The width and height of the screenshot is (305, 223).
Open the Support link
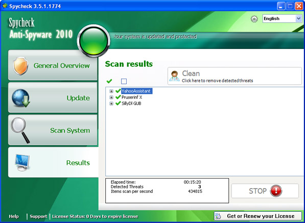pos(38,216)
